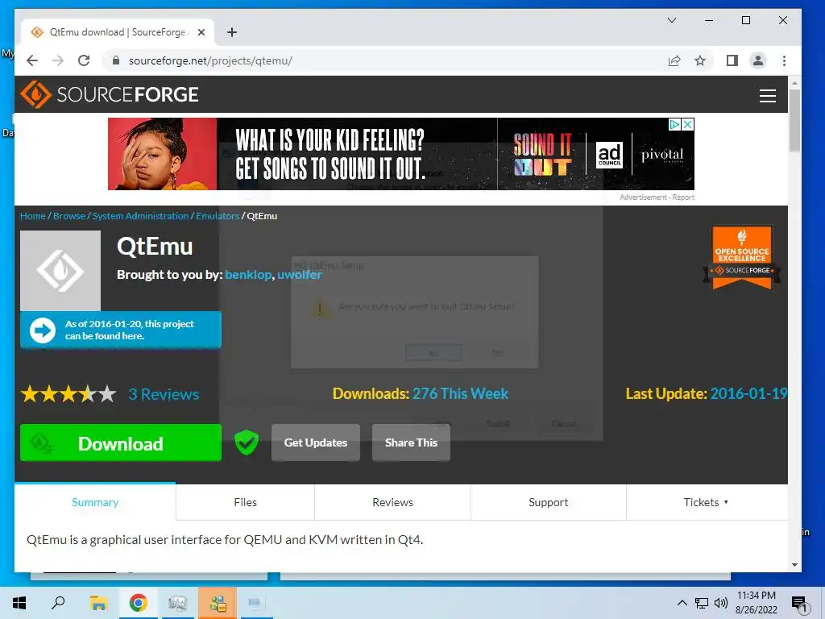
Task: Click the browser forward arrow
Action: pyautogui.click(x=58, y=60)
